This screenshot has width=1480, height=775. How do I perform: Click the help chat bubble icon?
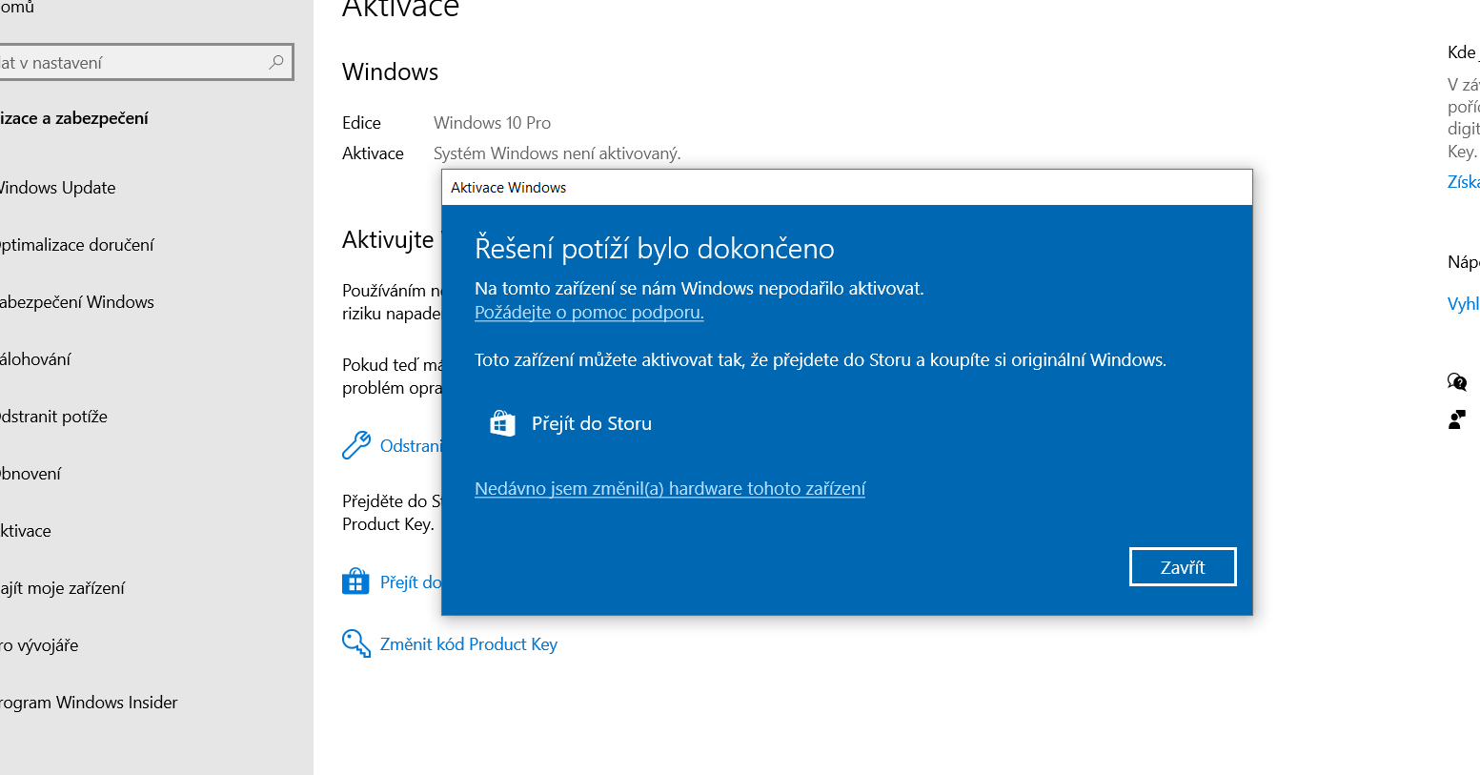[x=1456, y=382]
